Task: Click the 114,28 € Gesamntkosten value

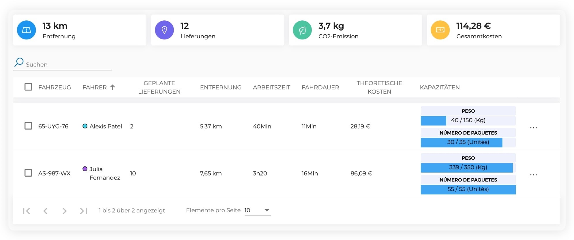Action: (x=473, y=26)
